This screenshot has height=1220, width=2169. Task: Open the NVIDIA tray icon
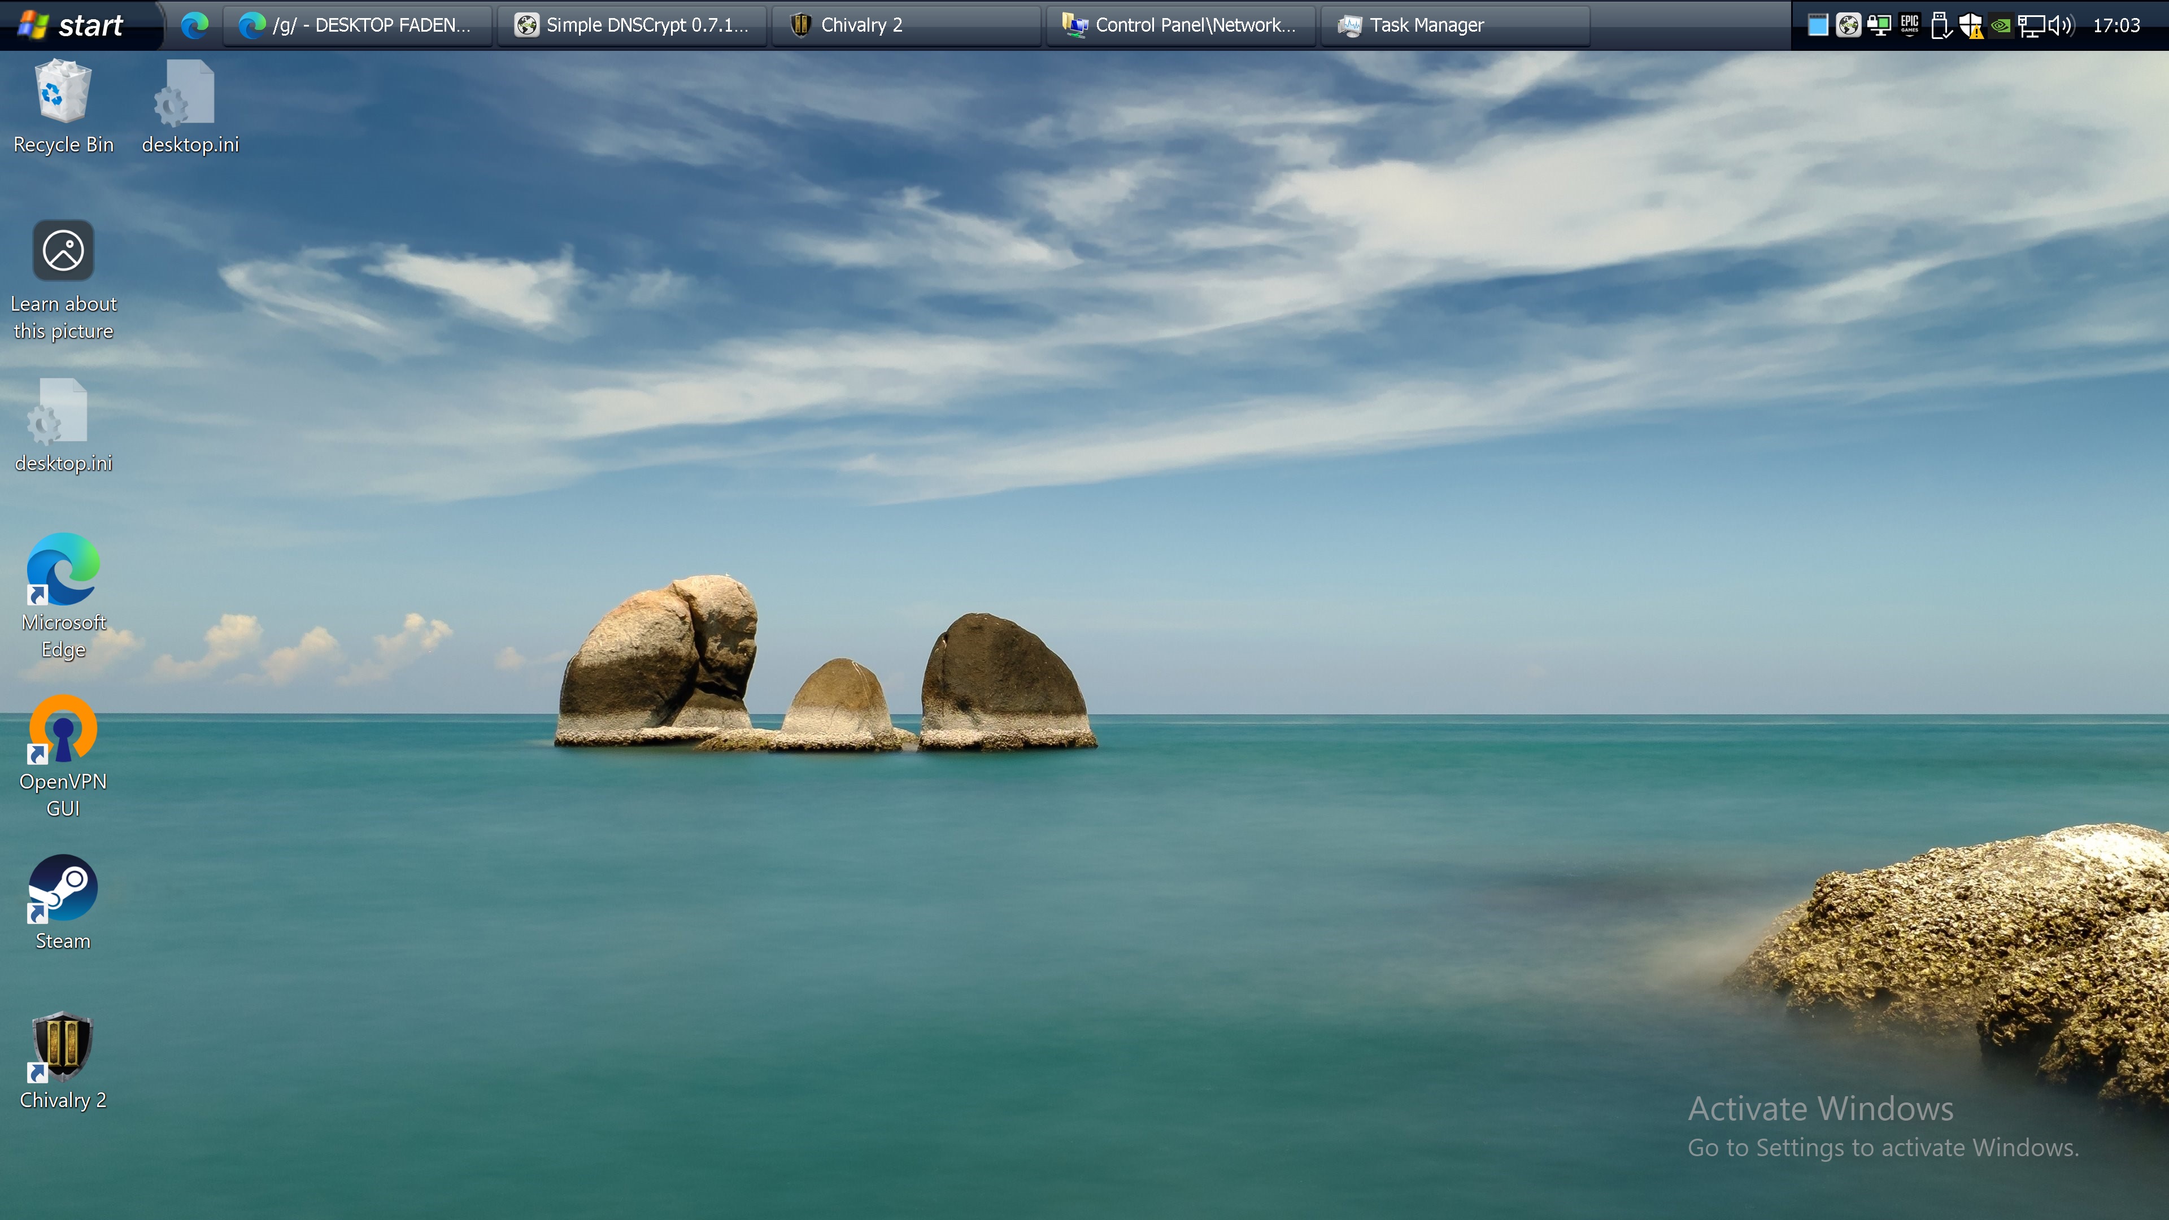(2001, 26)
